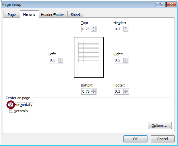Click inside the Left margin value field
Viewport: 178px width, 146px height.
point(54,60)
